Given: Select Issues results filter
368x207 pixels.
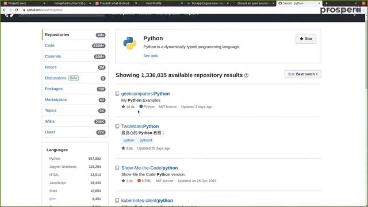Looking at the screenshot, I should [75, 67].
